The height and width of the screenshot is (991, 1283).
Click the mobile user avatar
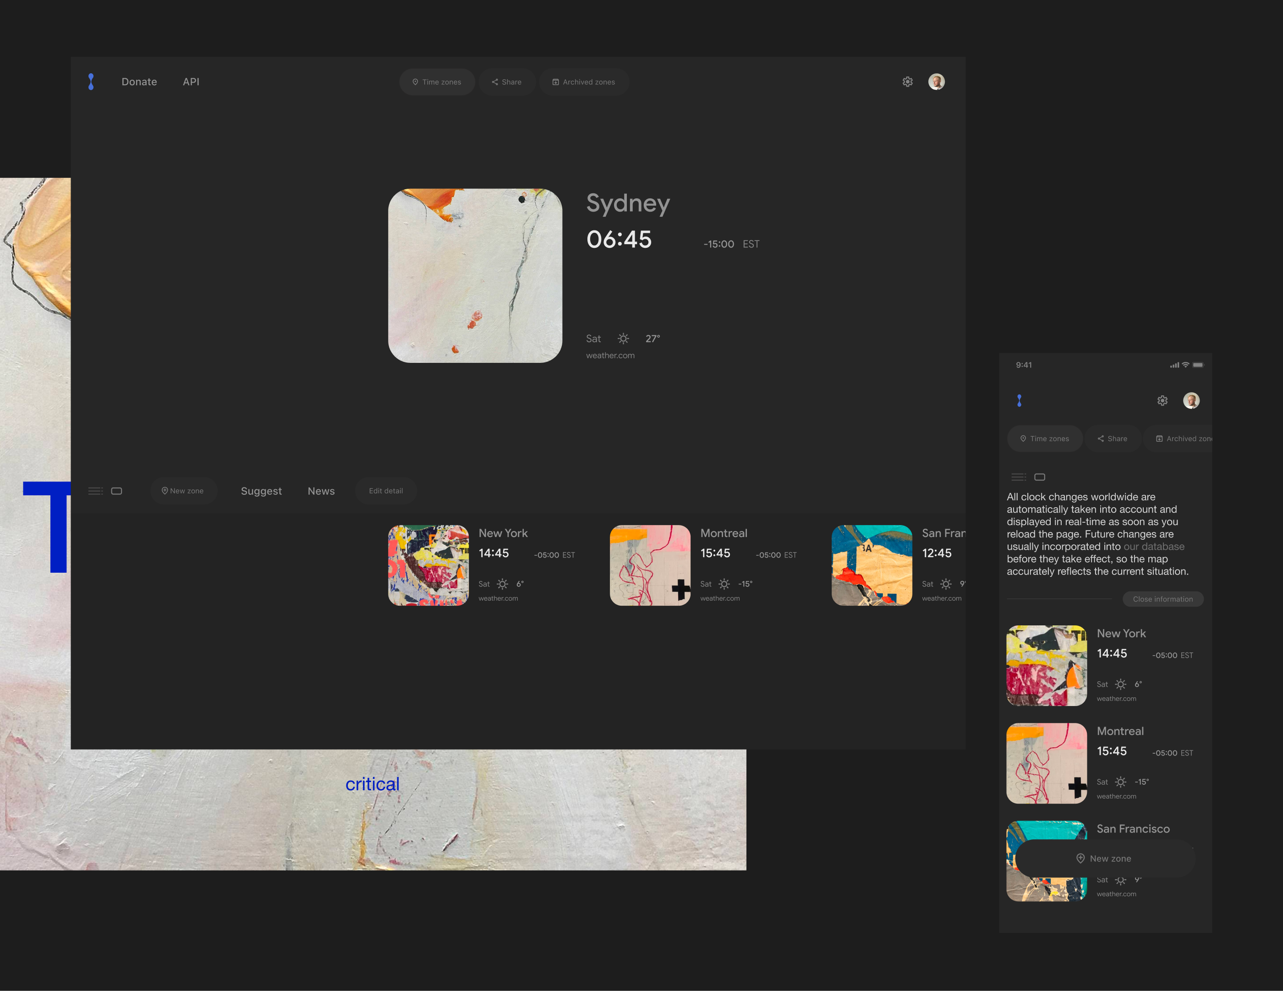pyautogui.click(x=1191, y=400)
